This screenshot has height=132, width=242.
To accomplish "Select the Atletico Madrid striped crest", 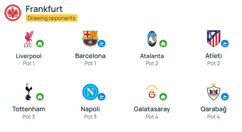I will (213, 38).
